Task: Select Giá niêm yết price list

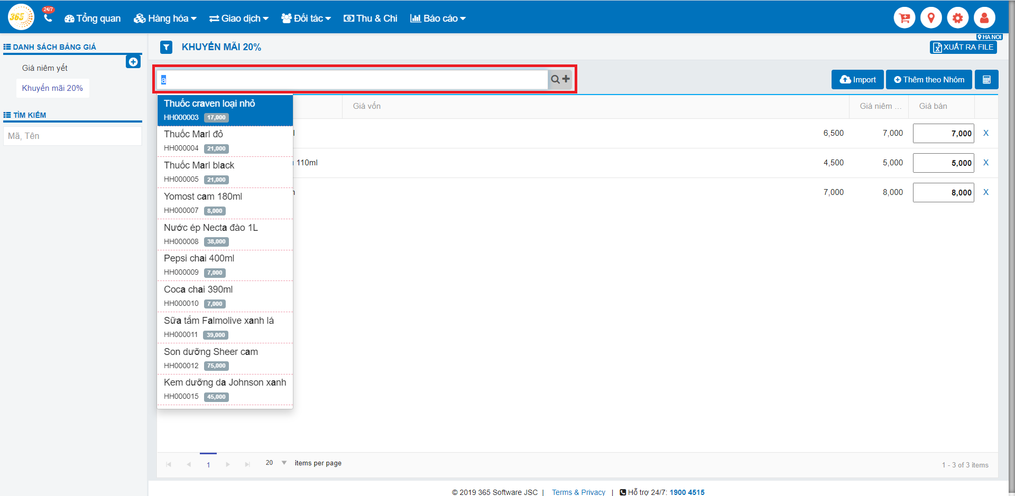Action: (45, 68)
